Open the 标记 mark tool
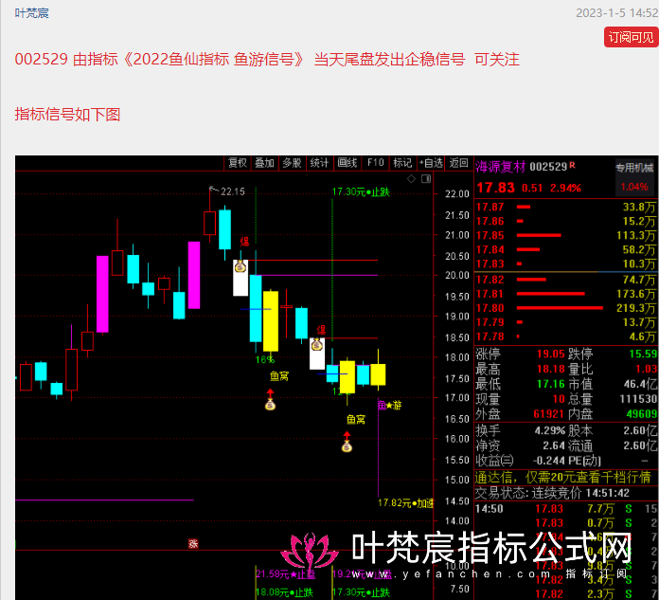This screenshot has width=659, height=600. (x=402, y=163)
